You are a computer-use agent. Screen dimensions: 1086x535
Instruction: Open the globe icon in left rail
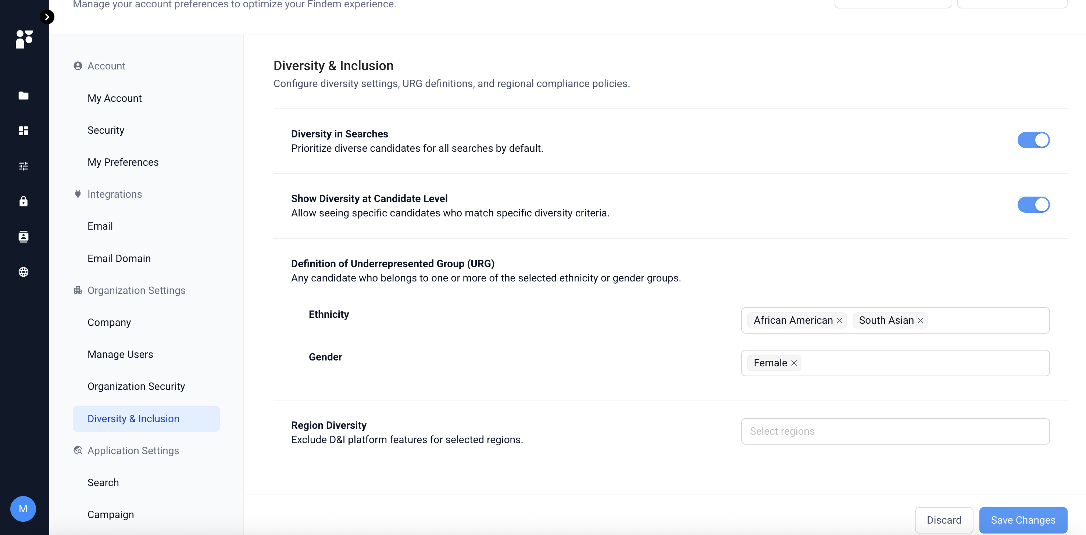coord(24,272)
